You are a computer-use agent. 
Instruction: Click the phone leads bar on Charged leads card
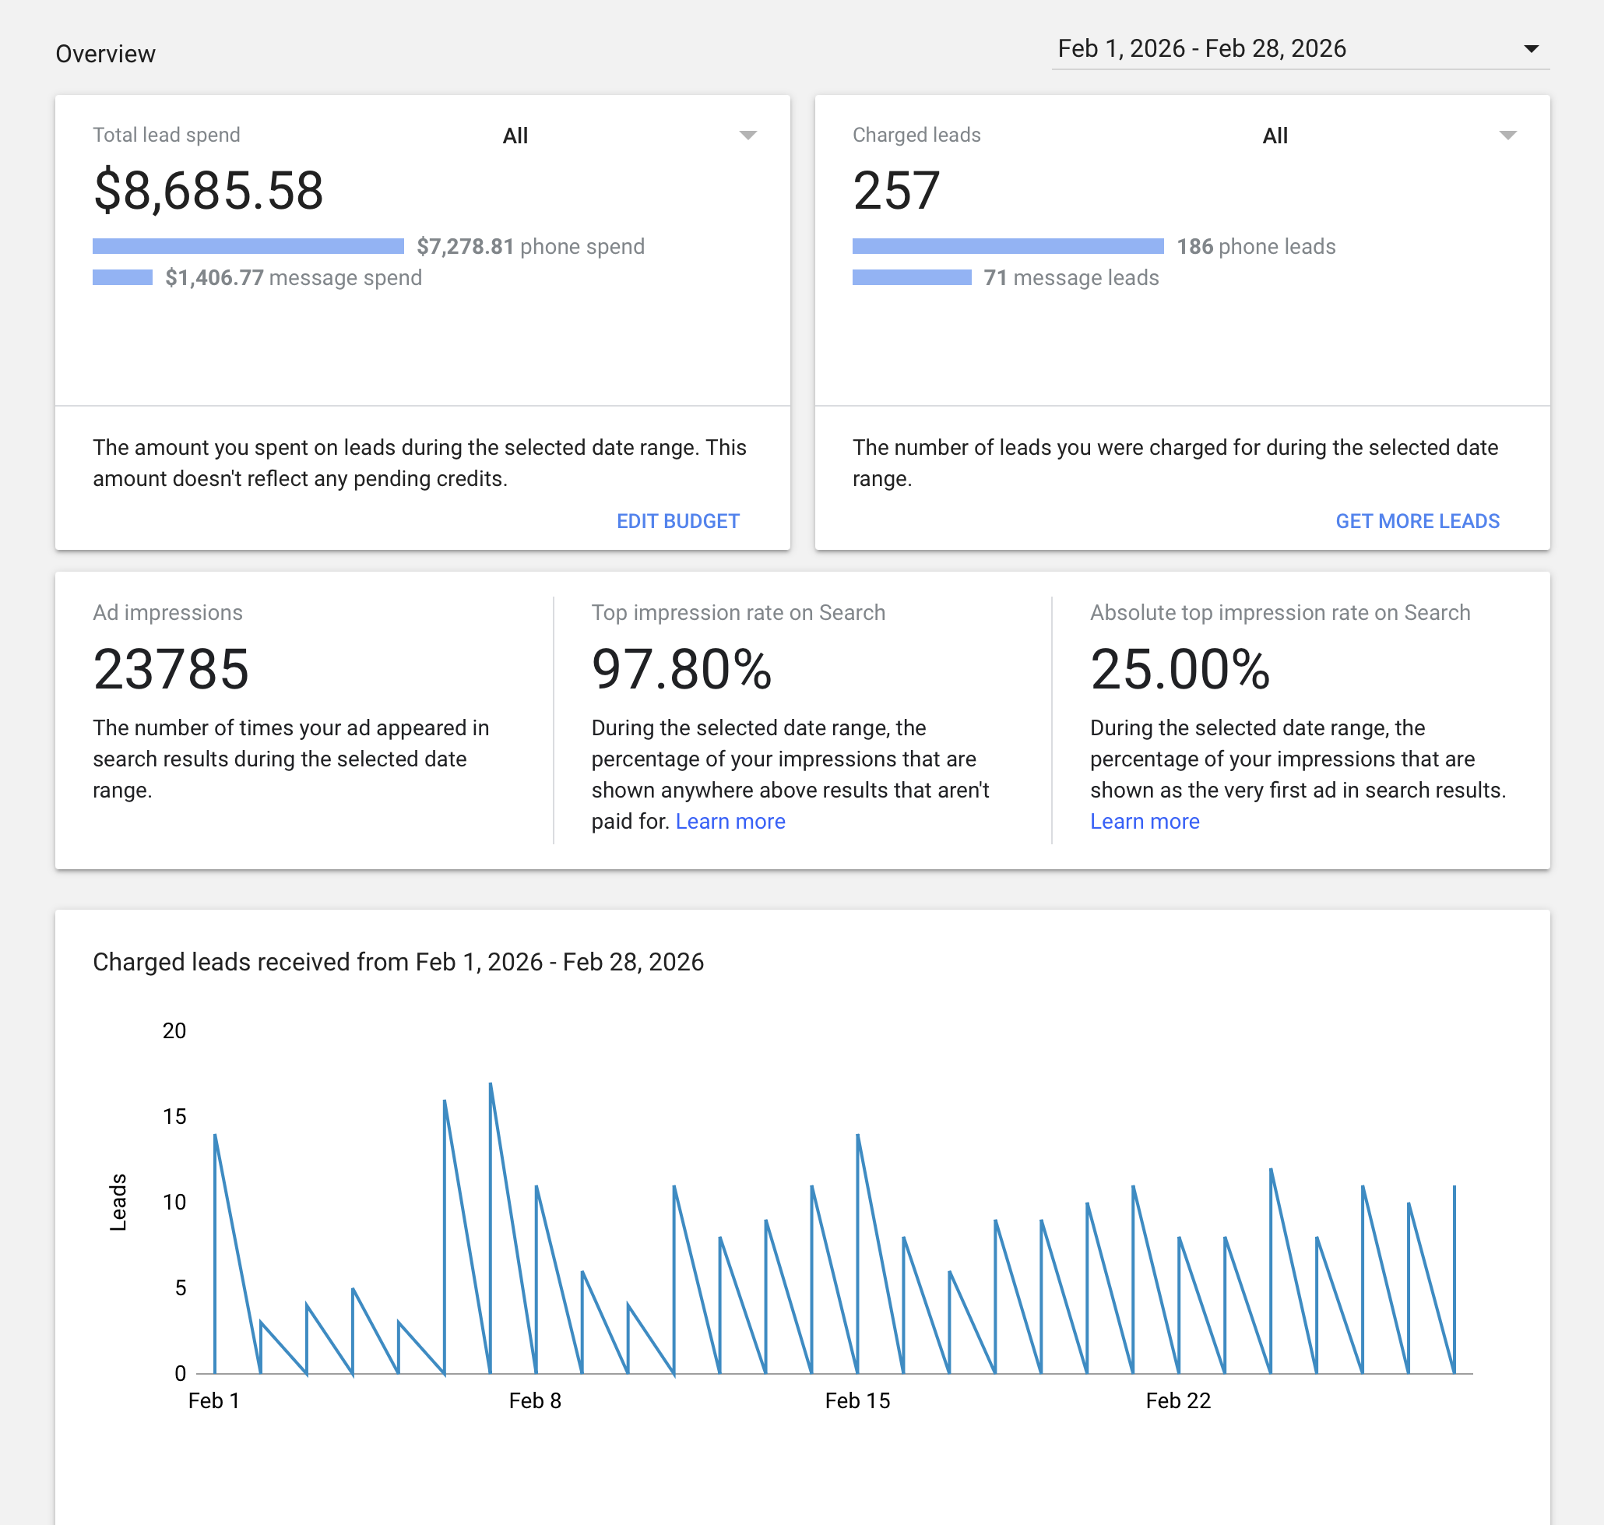(1007, 245)
